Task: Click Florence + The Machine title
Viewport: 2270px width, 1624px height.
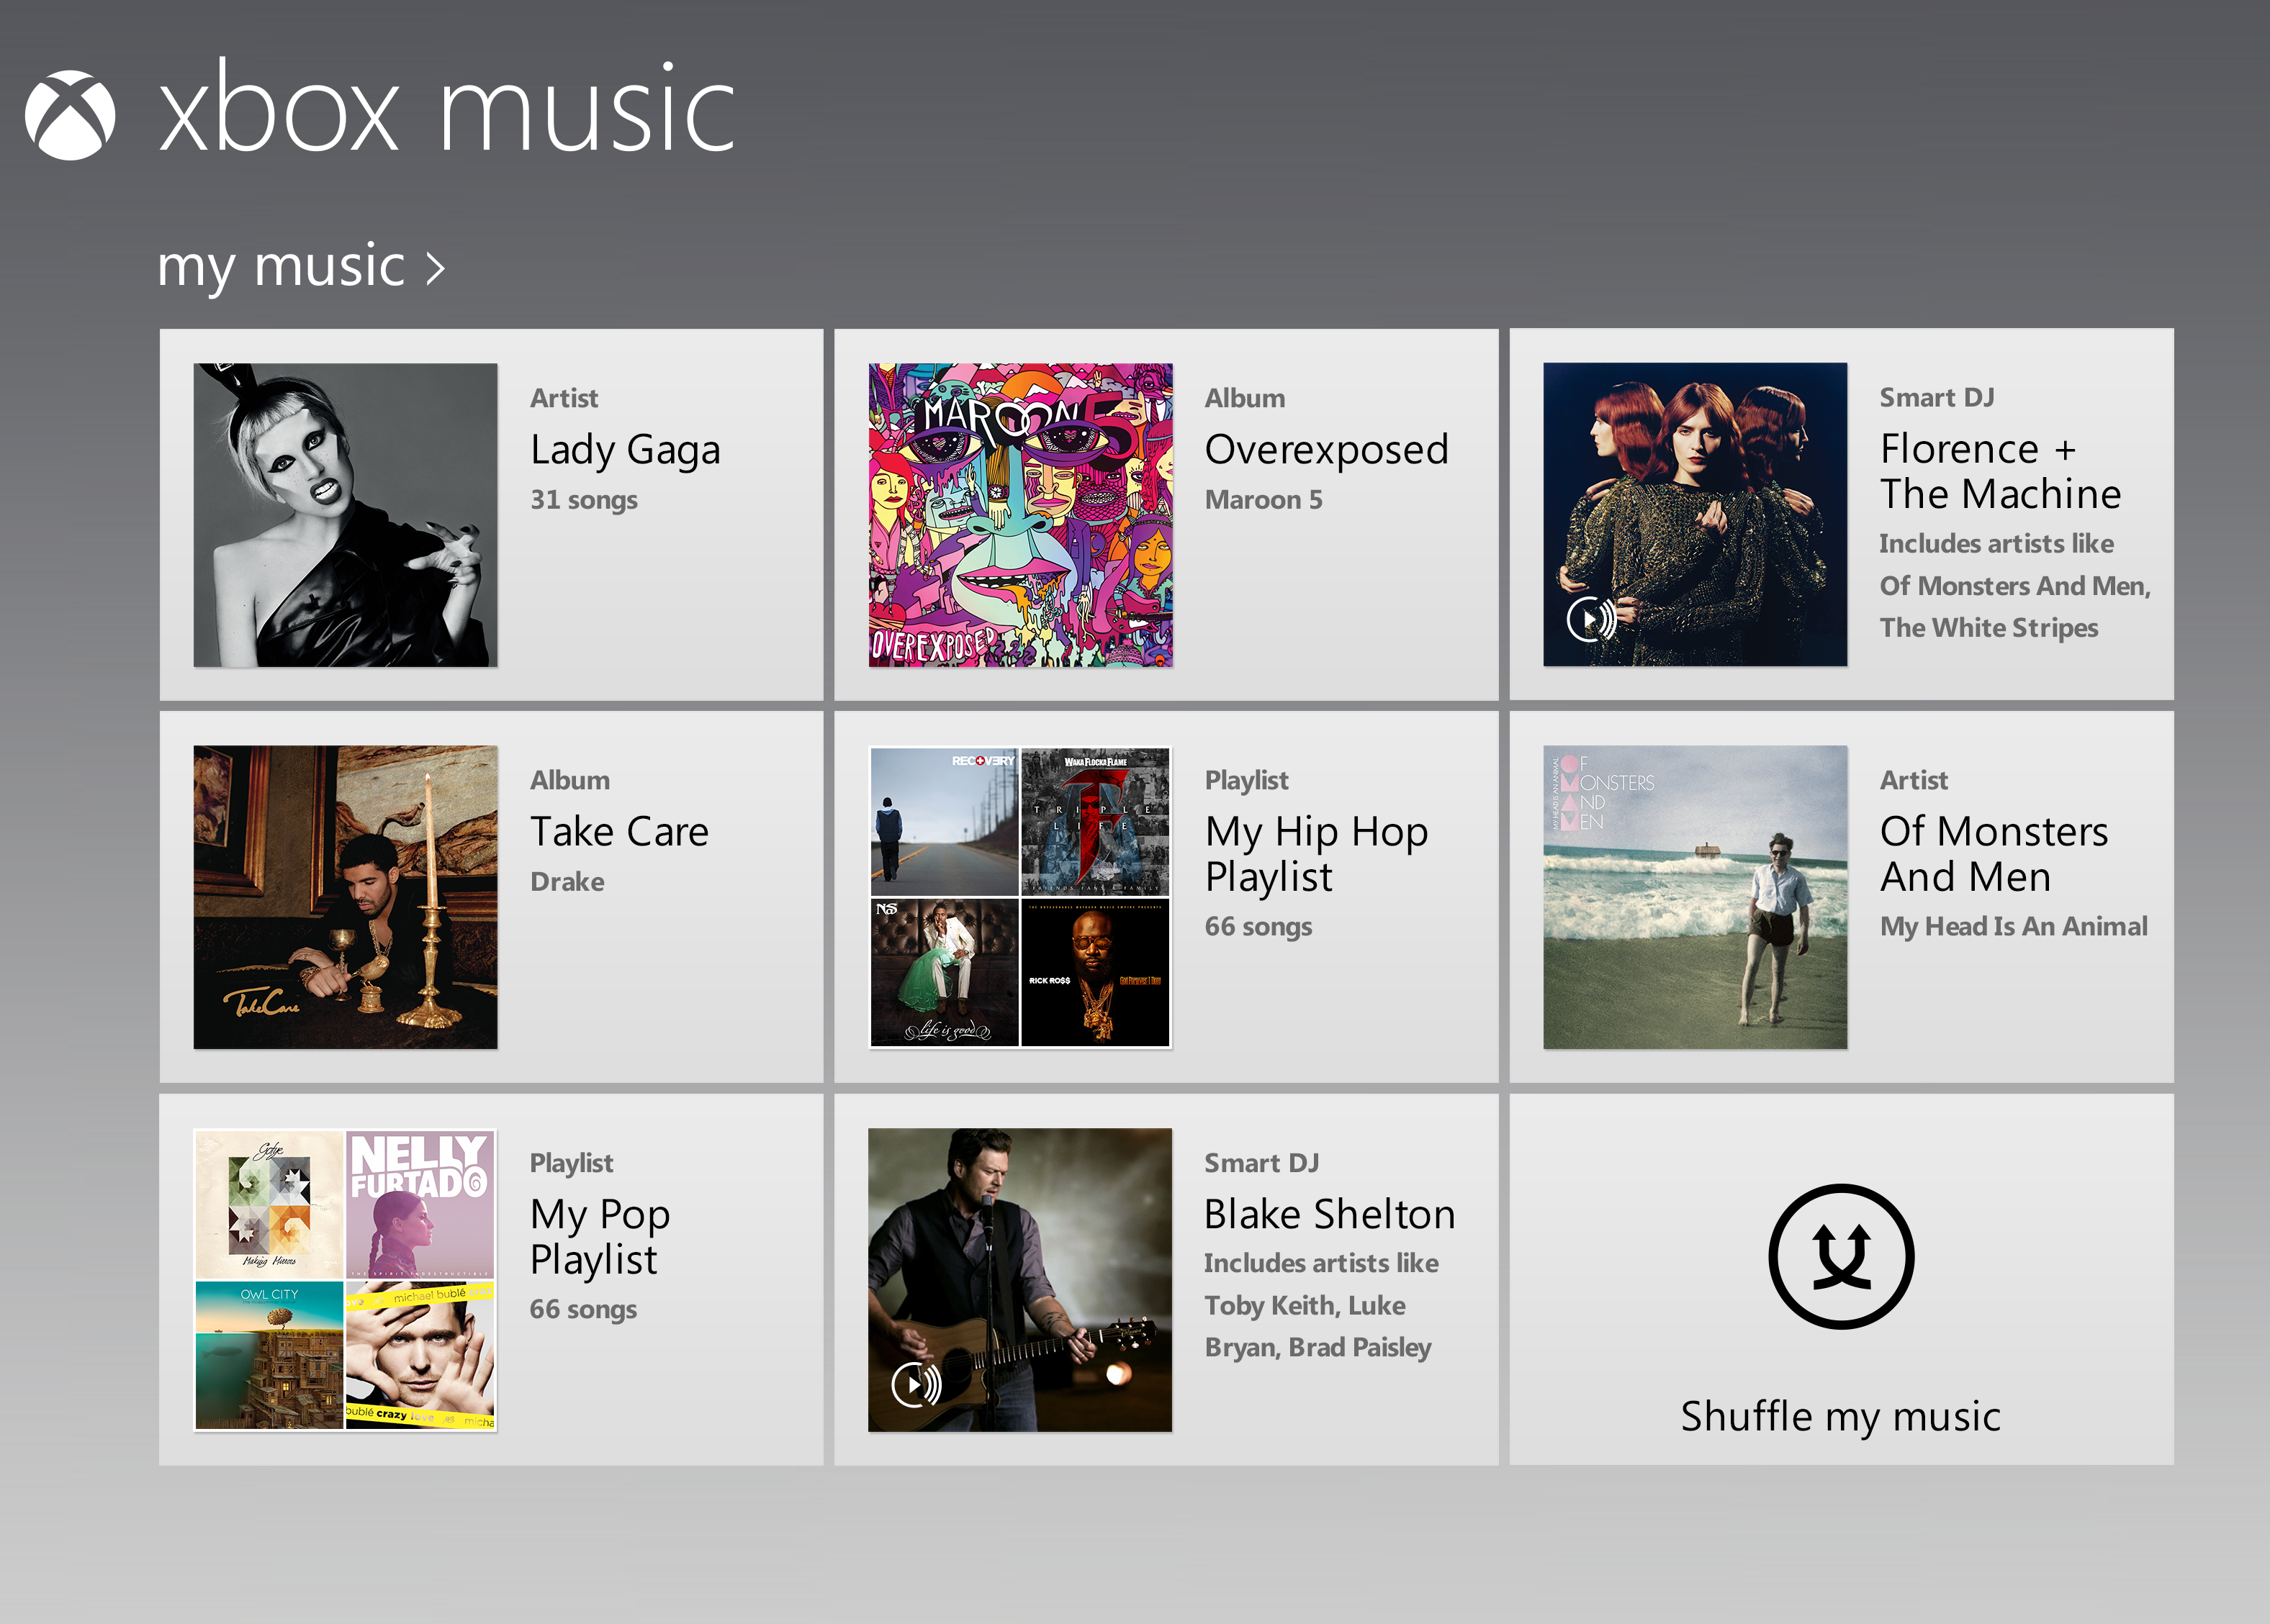Action: pos(2000,471)
